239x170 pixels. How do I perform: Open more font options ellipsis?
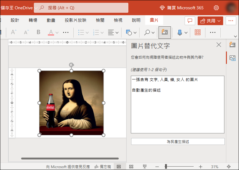66,32
